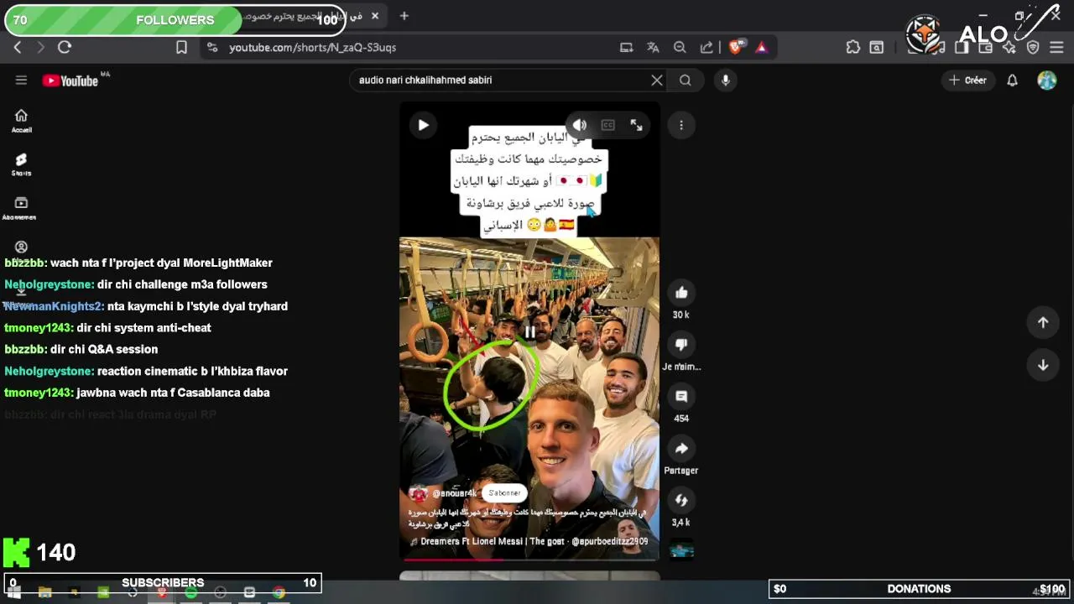Open Chrome from the taskbar
This screenshot has height=604, width=1074.
click(279, 592)
